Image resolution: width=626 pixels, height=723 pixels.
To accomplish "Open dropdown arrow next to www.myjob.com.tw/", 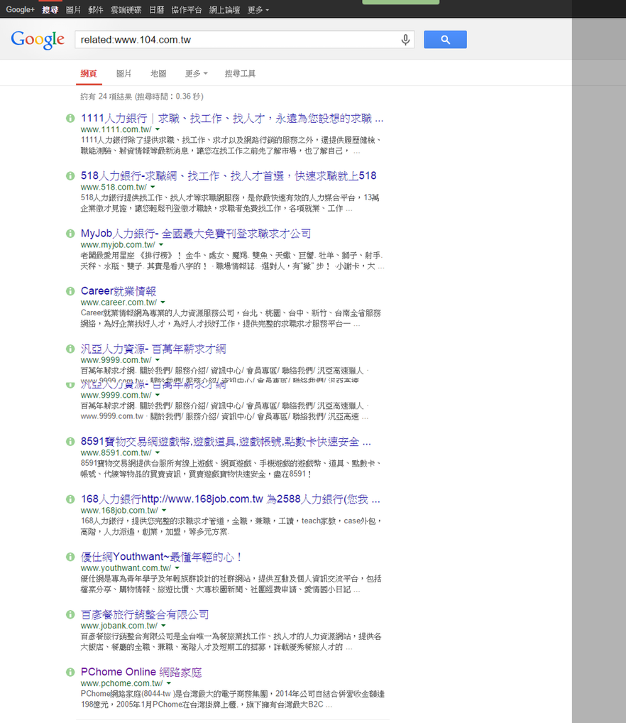I will (161, 245).
